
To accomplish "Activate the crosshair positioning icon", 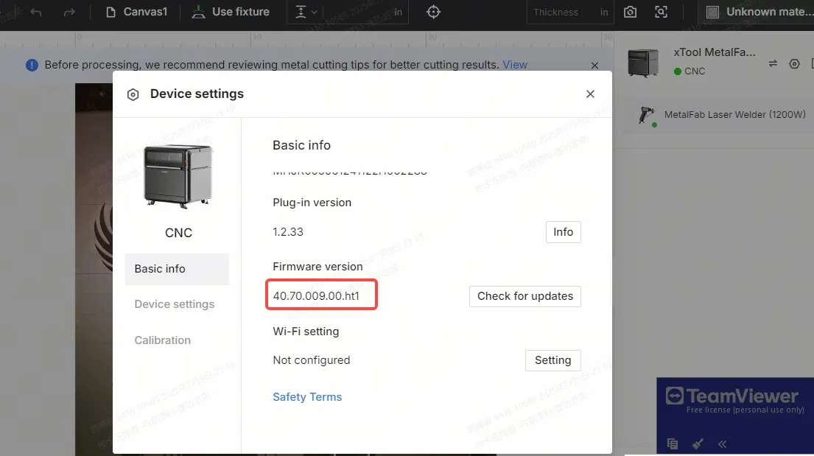I will (x=433, y=12).
